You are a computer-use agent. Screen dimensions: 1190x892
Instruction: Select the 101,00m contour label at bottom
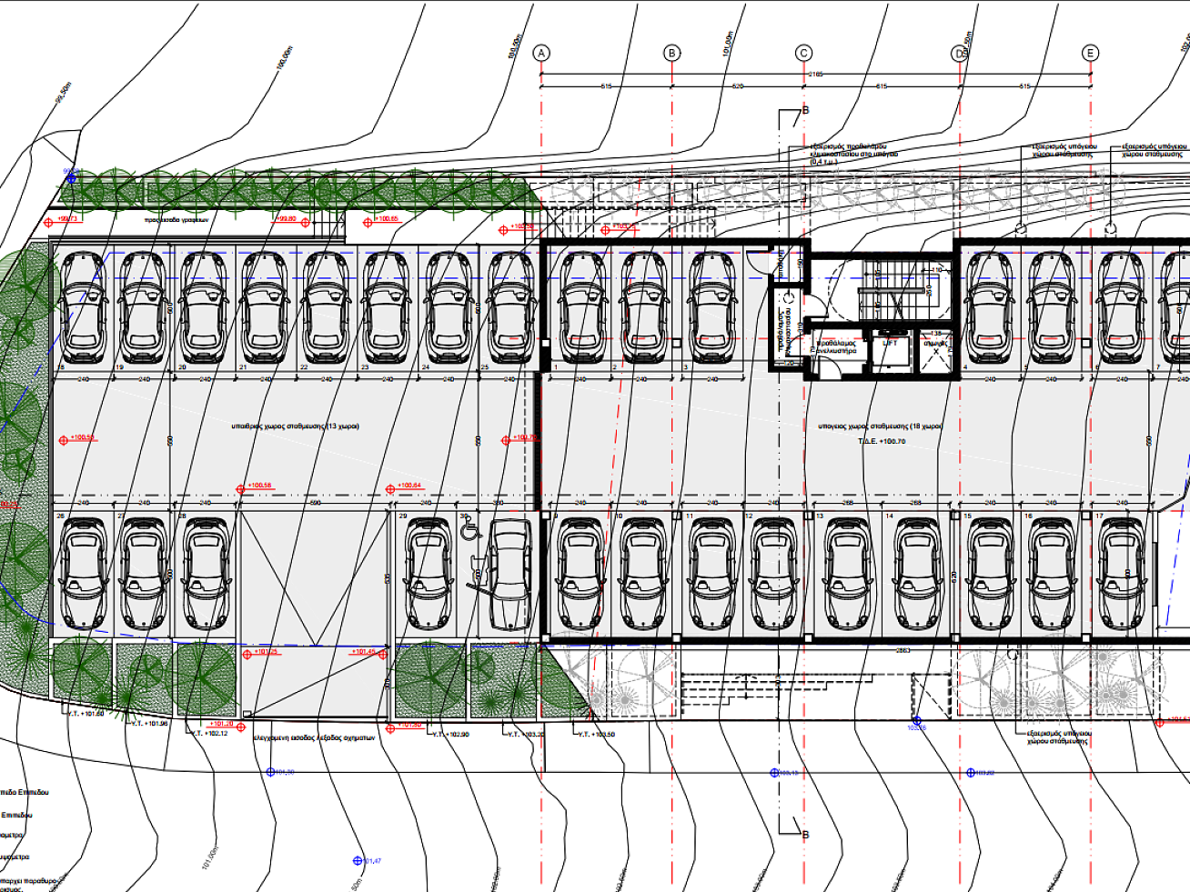pos(210,857)
